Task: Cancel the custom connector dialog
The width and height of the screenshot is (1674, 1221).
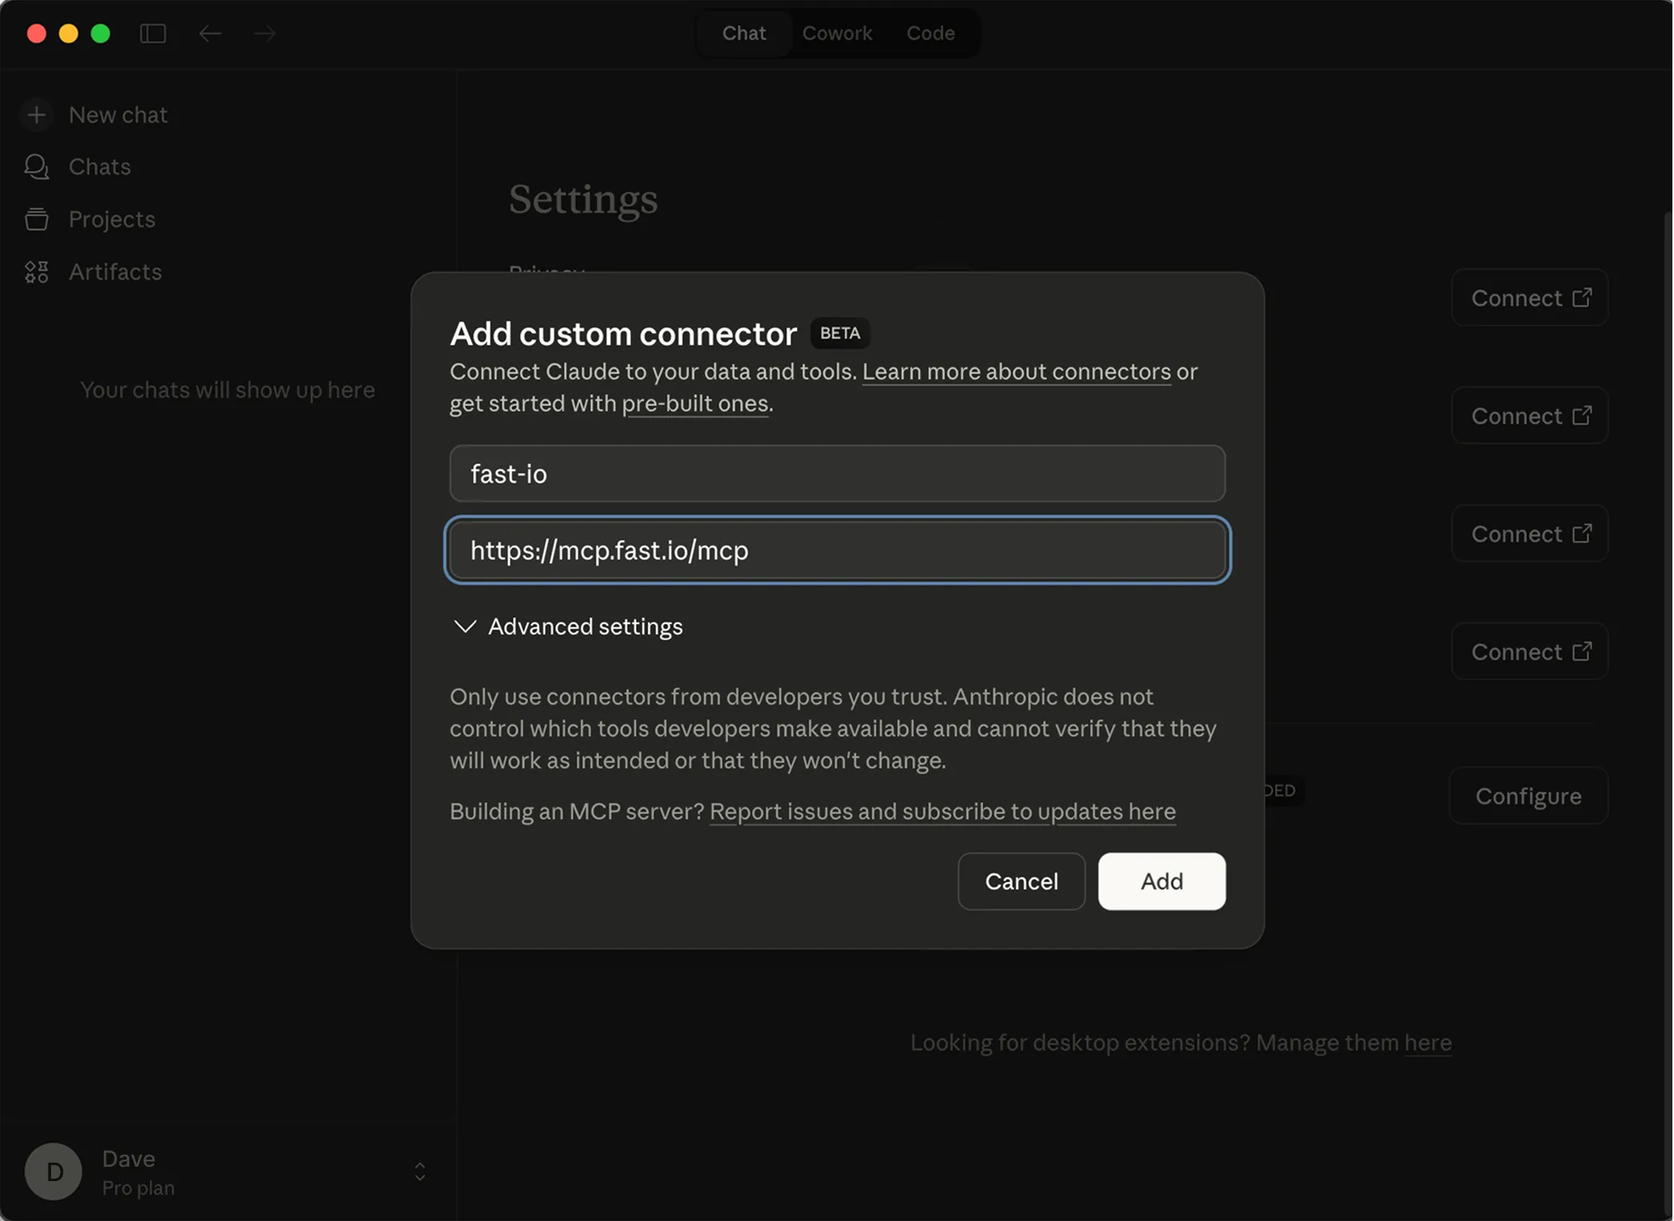Action: [x=1021, y=881]
